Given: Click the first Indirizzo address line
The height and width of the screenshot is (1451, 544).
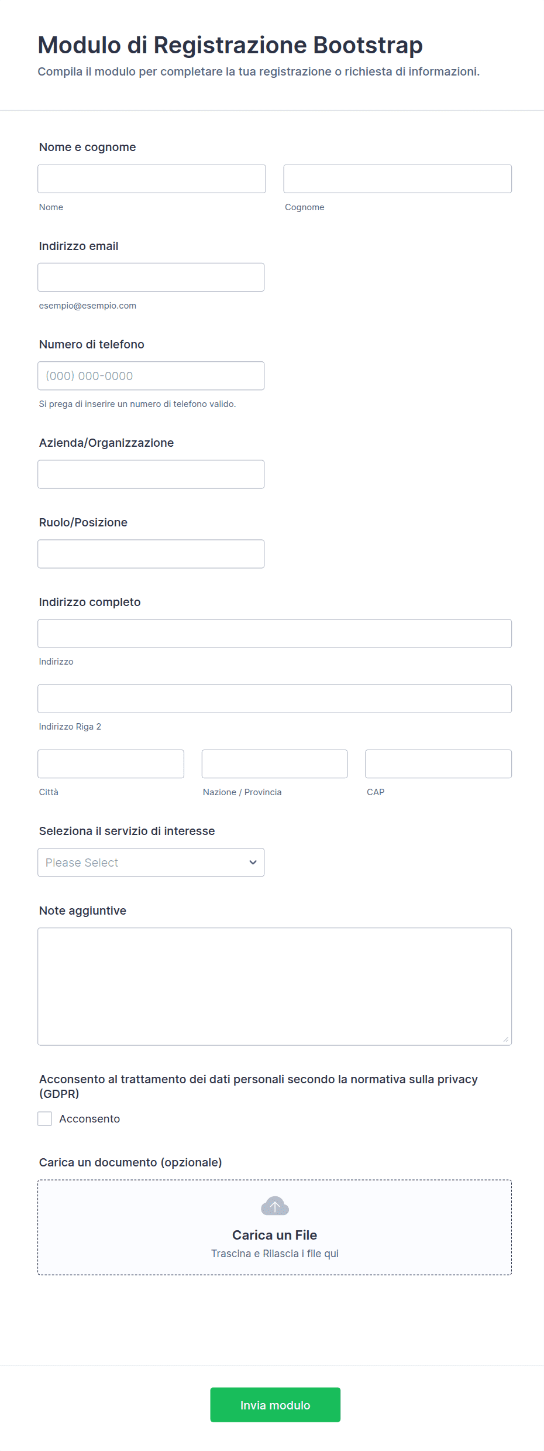Looking at the screenshot, I should [274, 634].
